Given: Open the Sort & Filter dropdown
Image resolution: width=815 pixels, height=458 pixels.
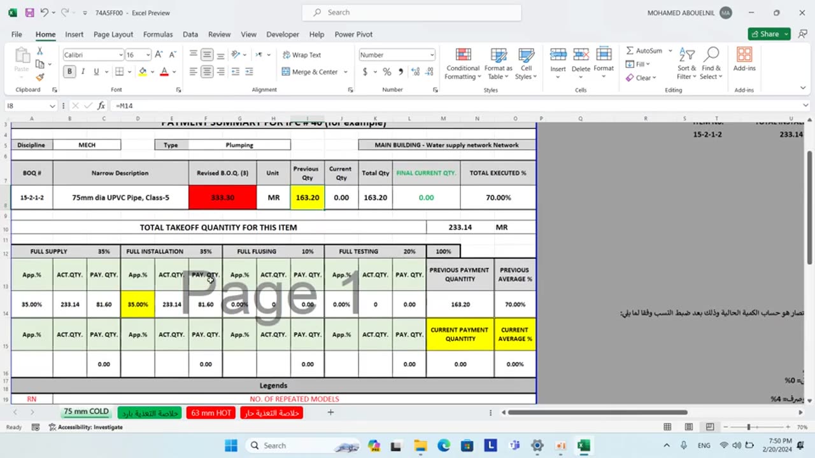Looking at the screenshot, I should [686, 64].
